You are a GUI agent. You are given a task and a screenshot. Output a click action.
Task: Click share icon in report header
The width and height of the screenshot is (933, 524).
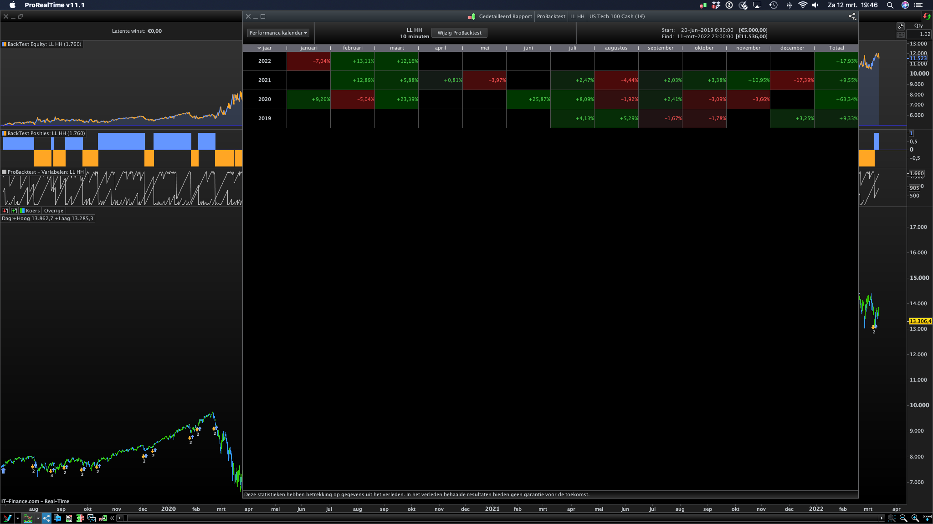tap(852, 16)
